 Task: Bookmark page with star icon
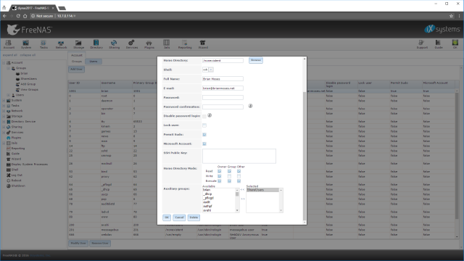[x=451, y=16]
